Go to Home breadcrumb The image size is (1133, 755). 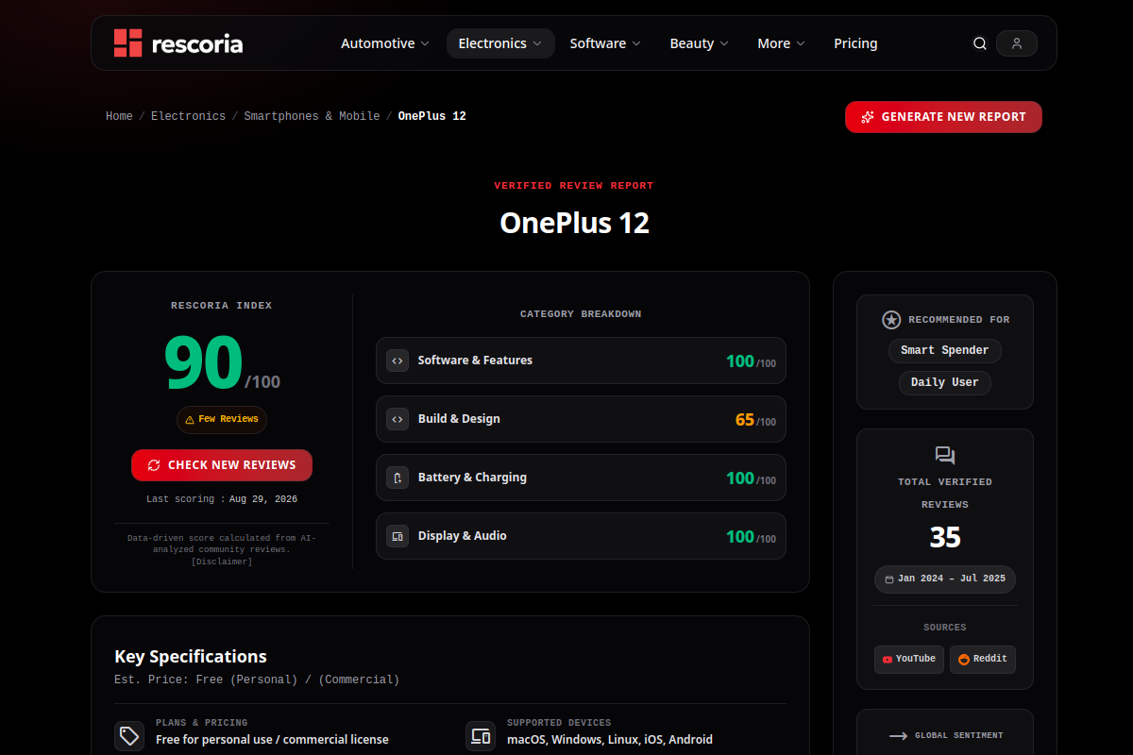point(119,116)
